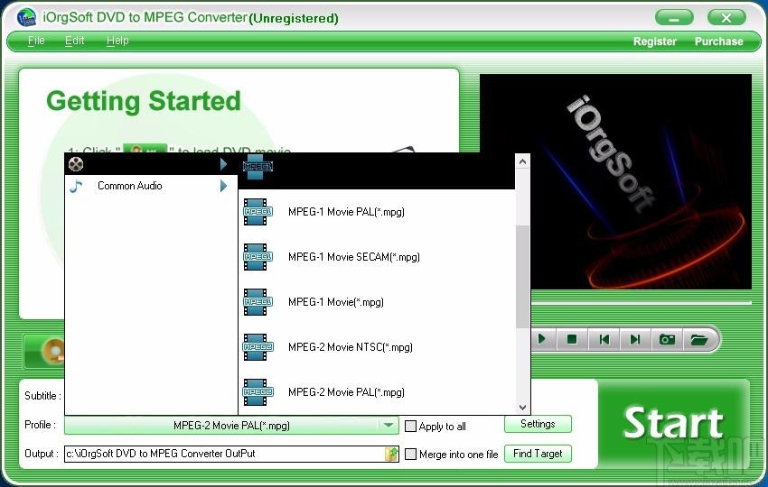Open the Profile dropdown
Image resolution: width=768 pixels, height=487 pixels.
coord(231,426)
